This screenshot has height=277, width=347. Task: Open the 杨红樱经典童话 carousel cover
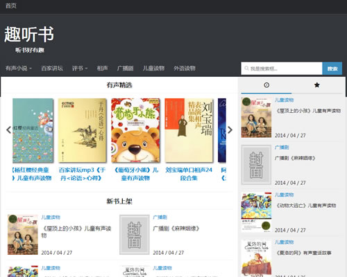[33, 130]
